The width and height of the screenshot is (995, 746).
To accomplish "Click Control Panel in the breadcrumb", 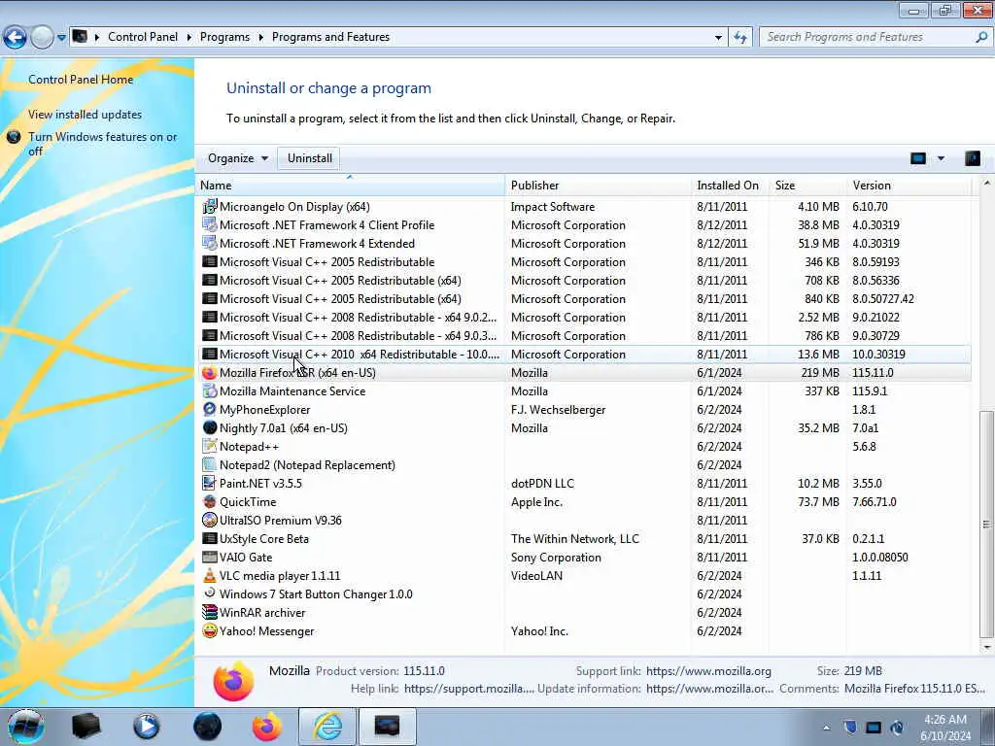I will click(143, 37).
